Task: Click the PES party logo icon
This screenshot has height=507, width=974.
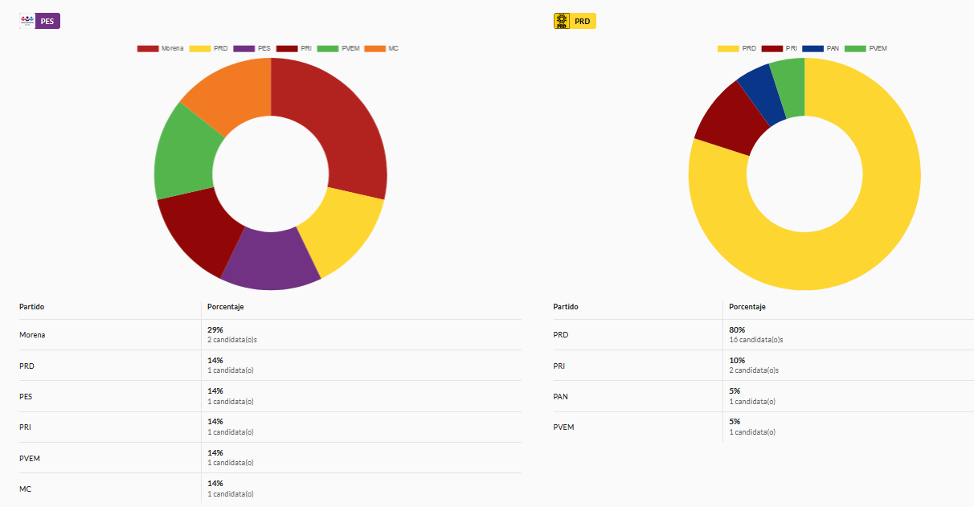Action: (28, 21)
